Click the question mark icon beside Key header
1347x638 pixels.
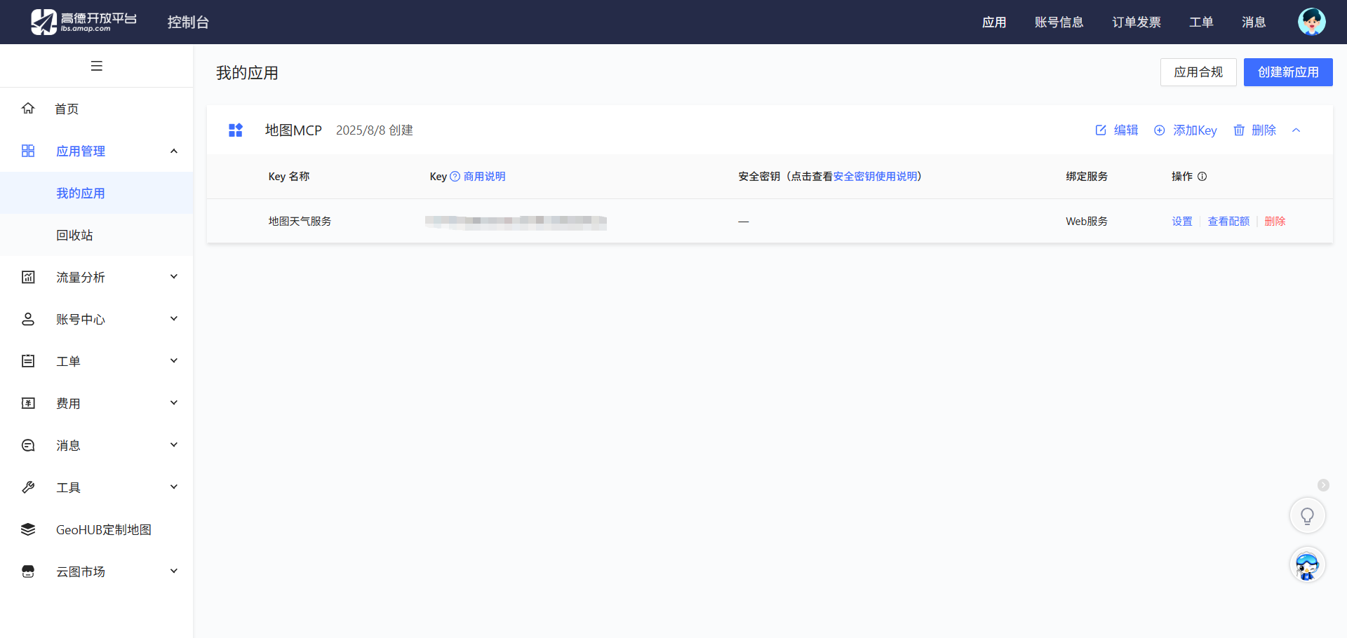(x=455, y=177)
